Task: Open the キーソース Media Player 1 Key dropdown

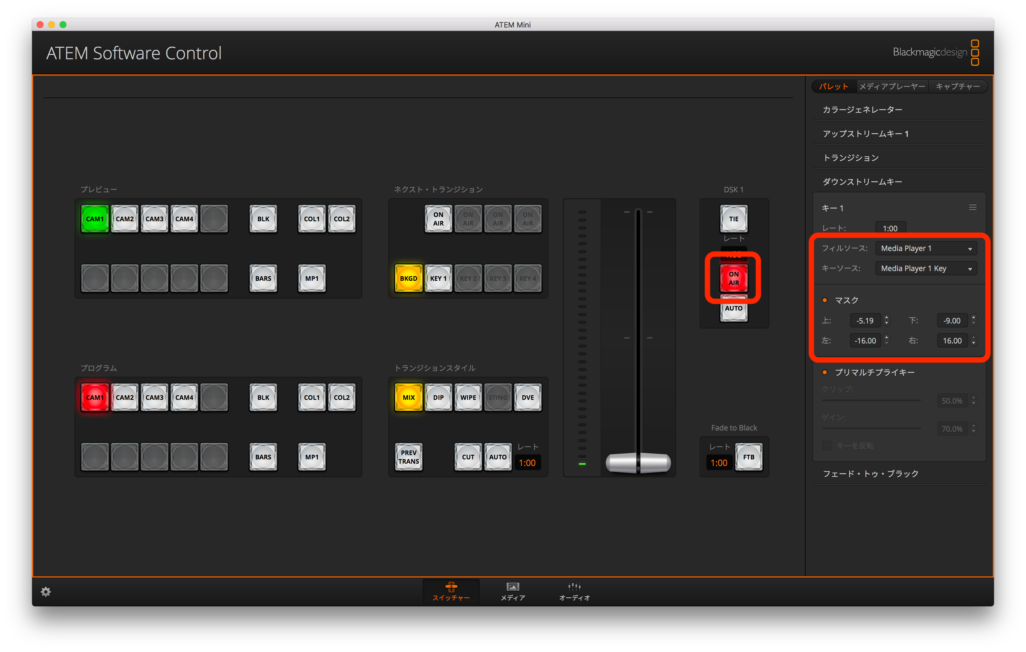Action: tap(926, 268)
